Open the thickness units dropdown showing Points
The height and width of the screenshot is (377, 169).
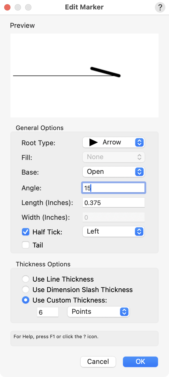tap(98, 312)
